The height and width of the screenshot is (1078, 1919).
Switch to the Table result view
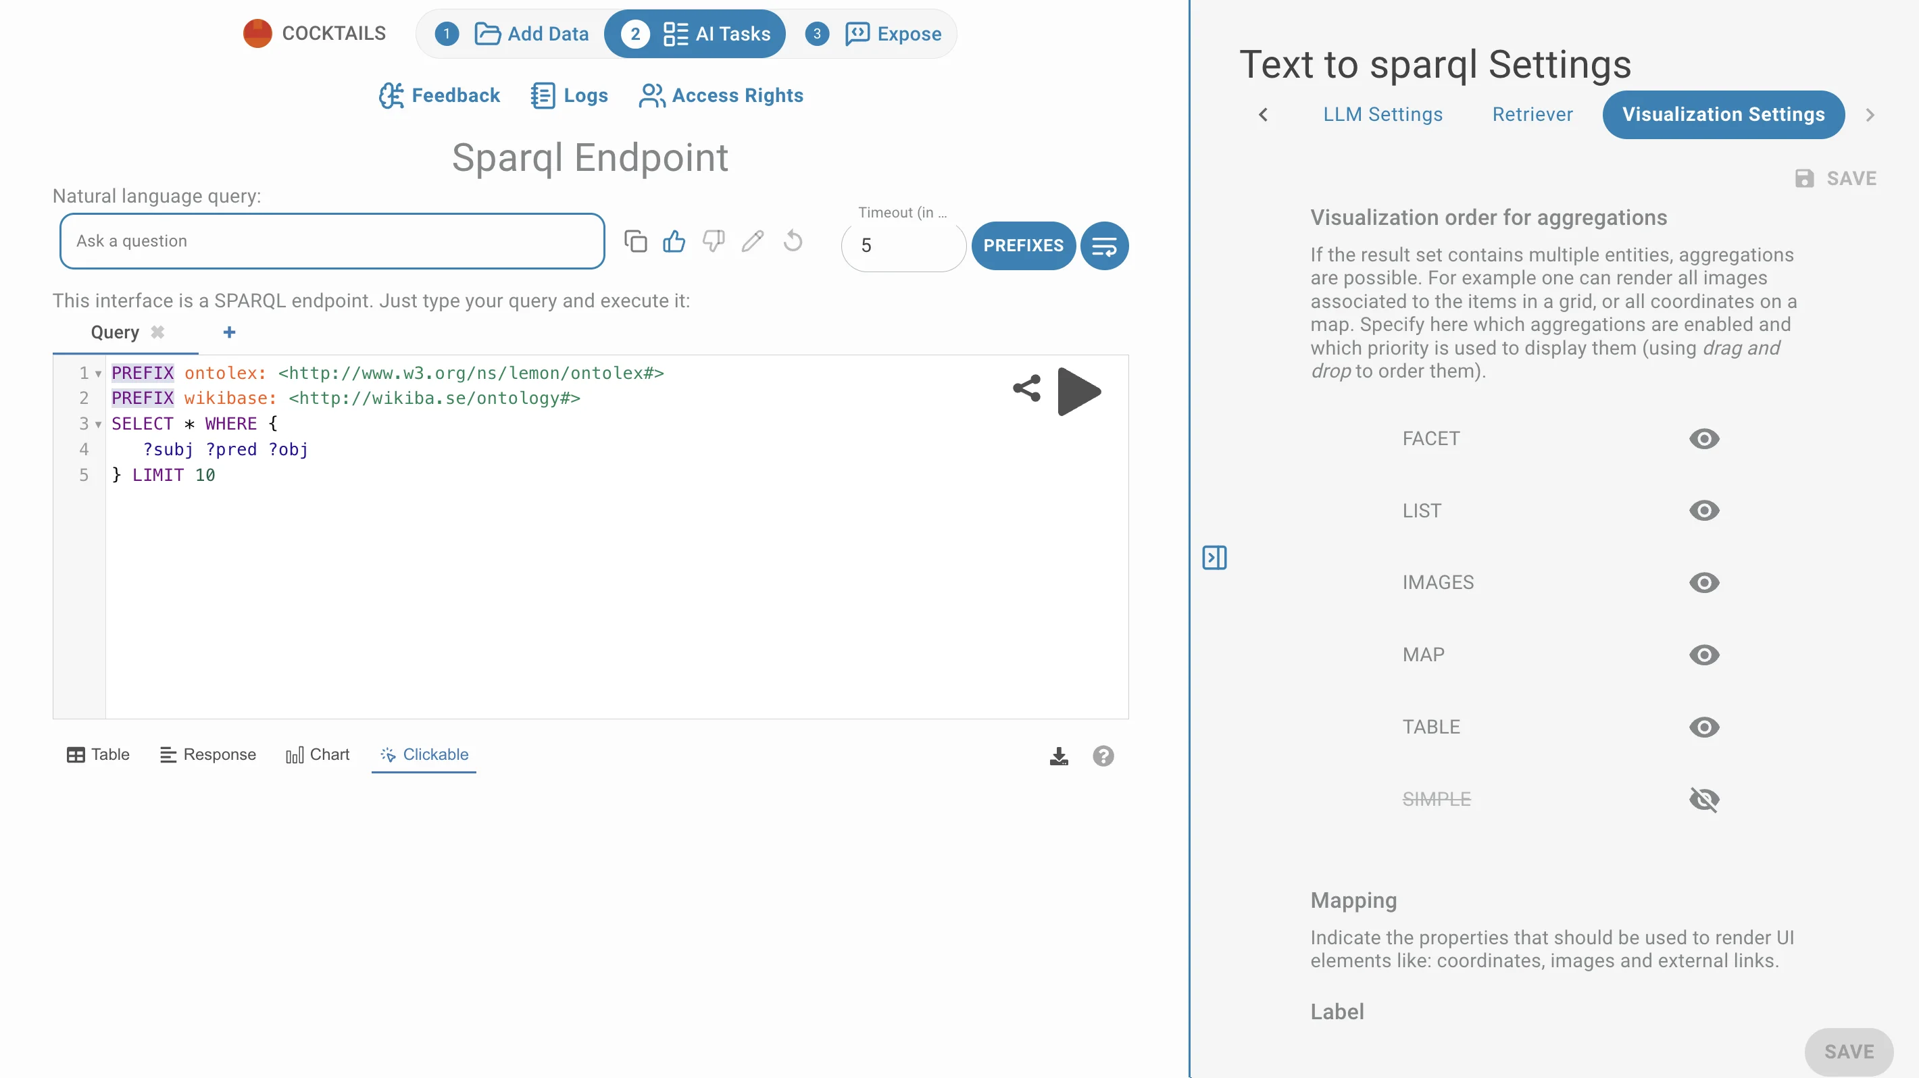pos(97,754)
